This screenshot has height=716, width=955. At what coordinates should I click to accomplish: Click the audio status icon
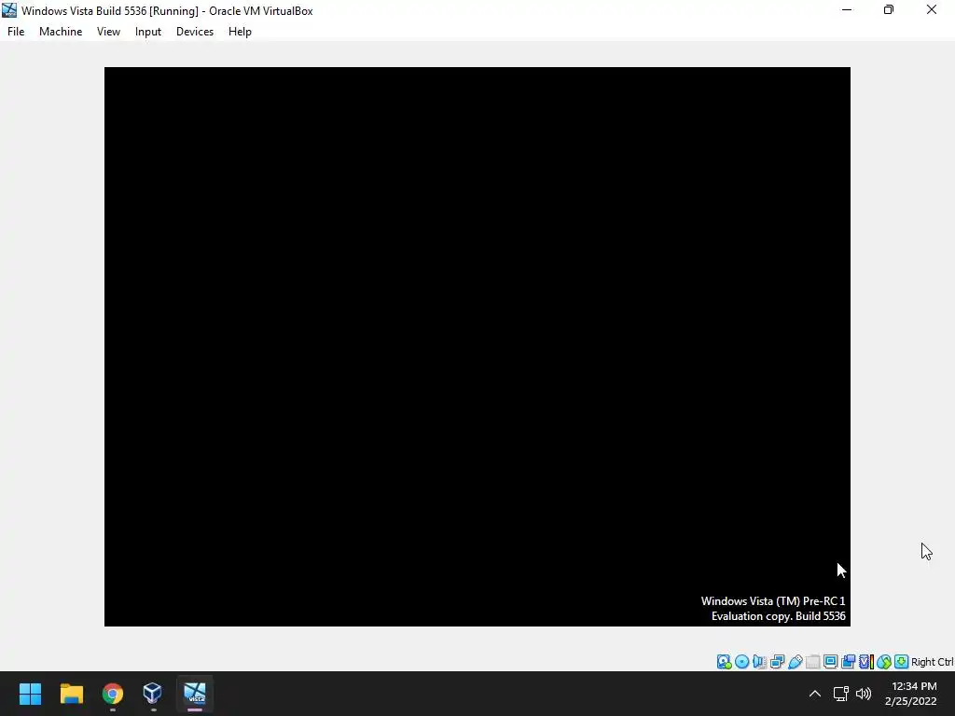[759, 662]
